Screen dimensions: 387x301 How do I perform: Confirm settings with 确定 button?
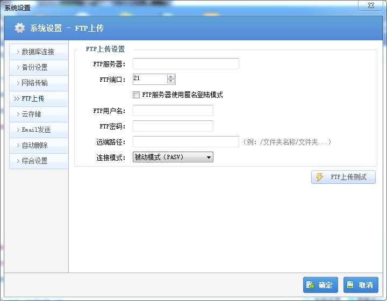click(320, 285)
